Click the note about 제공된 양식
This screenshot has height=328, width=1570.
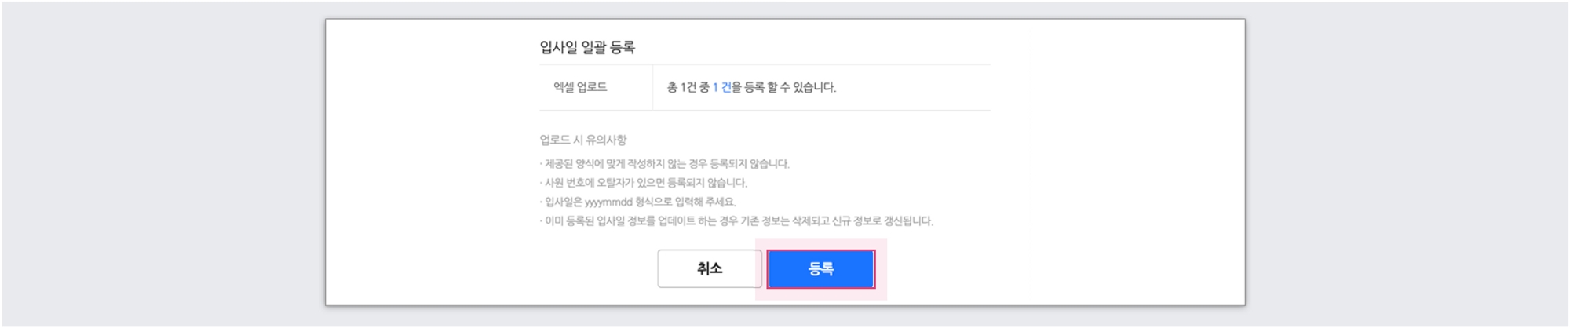pos(664,164)
